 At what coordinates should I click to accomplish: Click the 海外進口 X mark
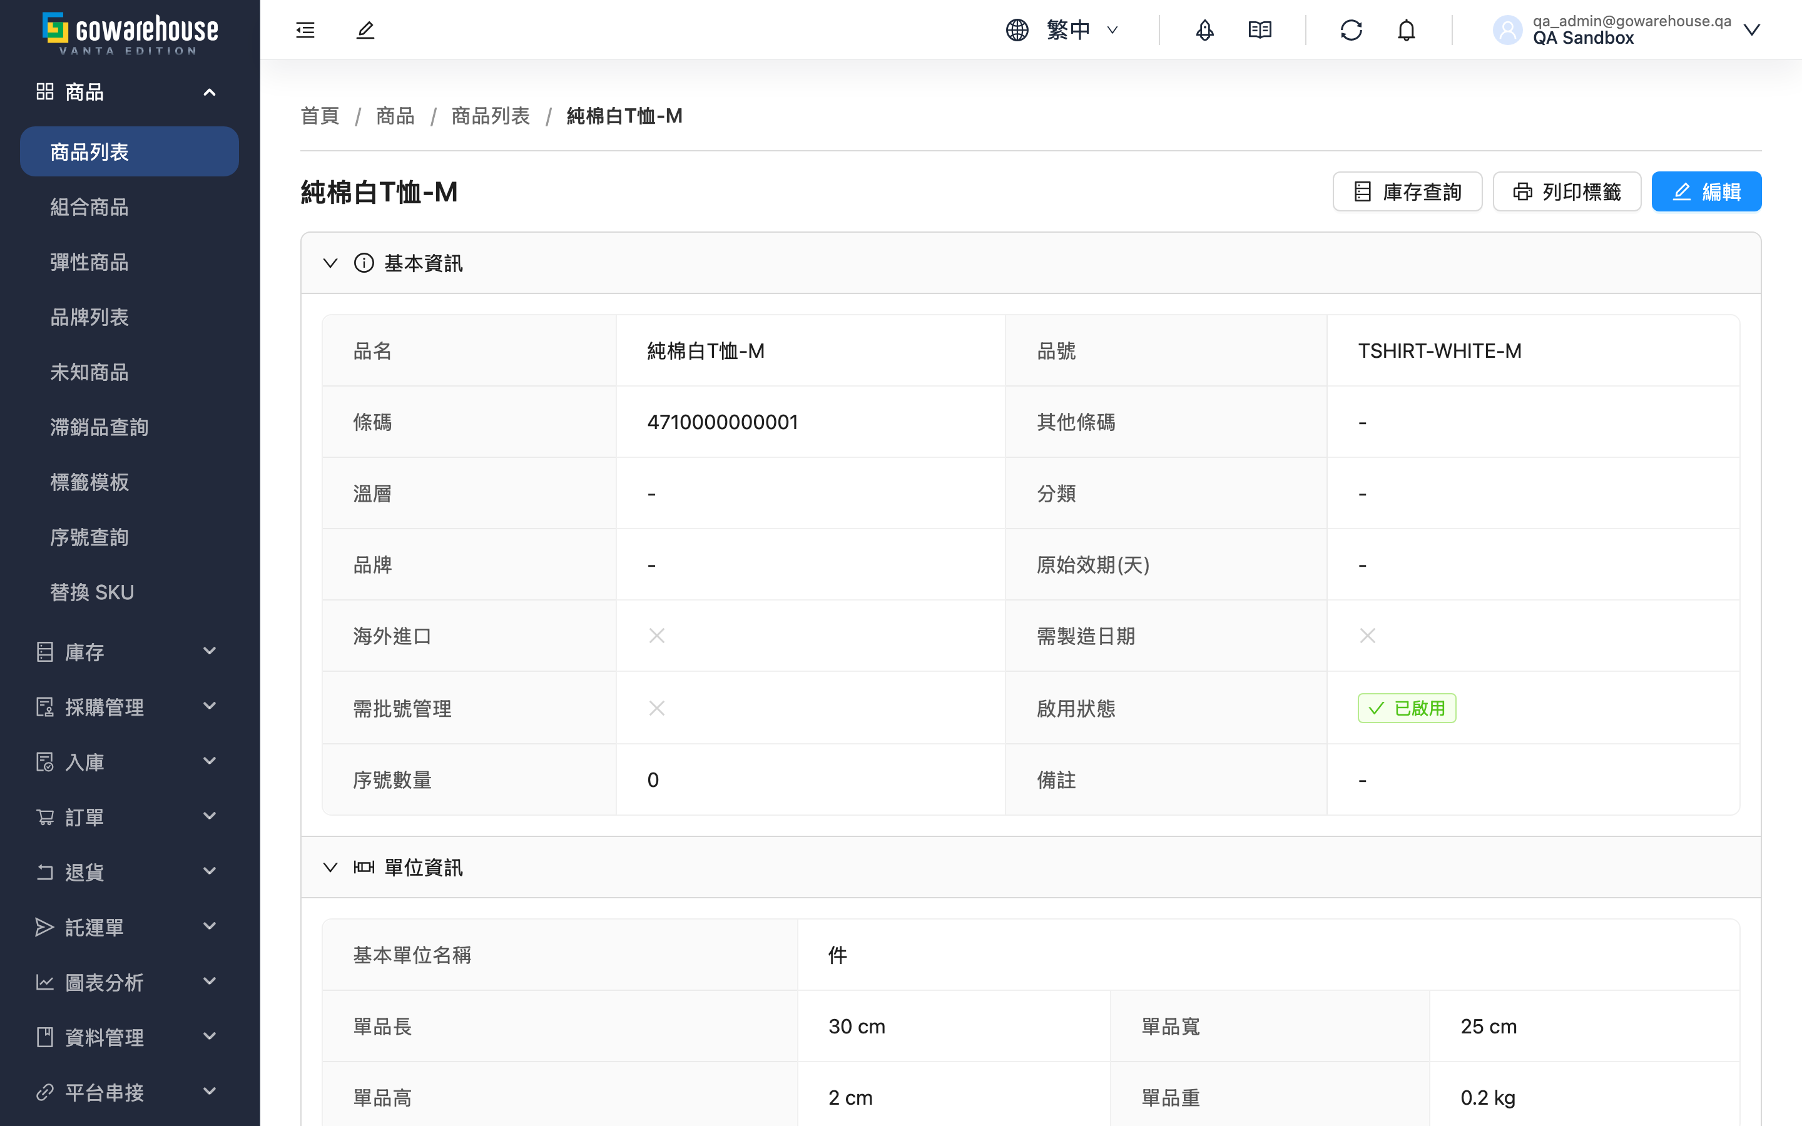click(x=657, y=636)
